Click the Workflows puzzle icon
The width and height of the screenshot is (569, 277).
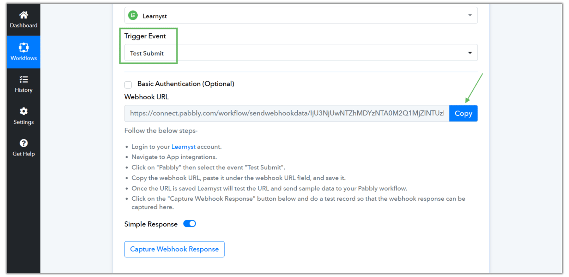[23, 47]
